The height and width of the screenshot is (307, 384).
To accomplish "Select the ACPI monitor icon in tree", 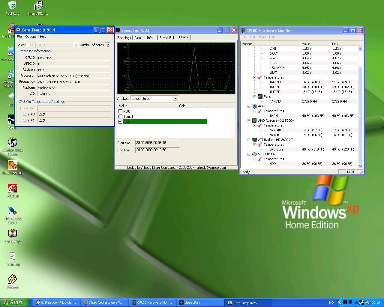I will [254, 106].
